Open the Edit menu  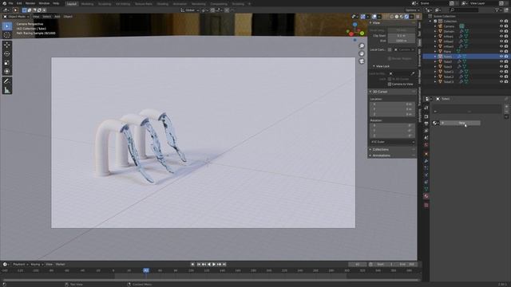19,3
